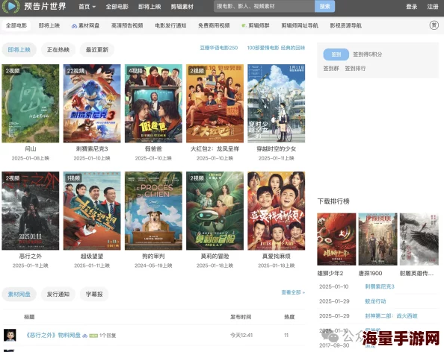
Task: Open the 刺猬索尼克3 link dated 2025-01-10
Action: pos(380,286)
